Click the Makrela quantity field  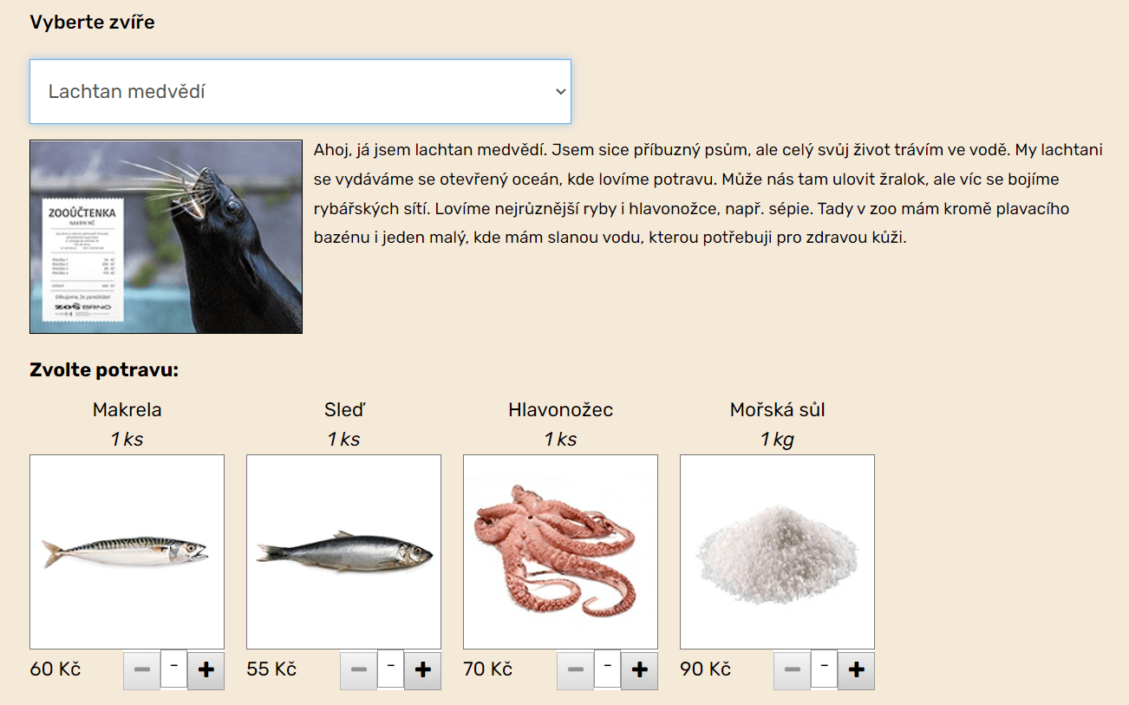(x=174, y=669)
